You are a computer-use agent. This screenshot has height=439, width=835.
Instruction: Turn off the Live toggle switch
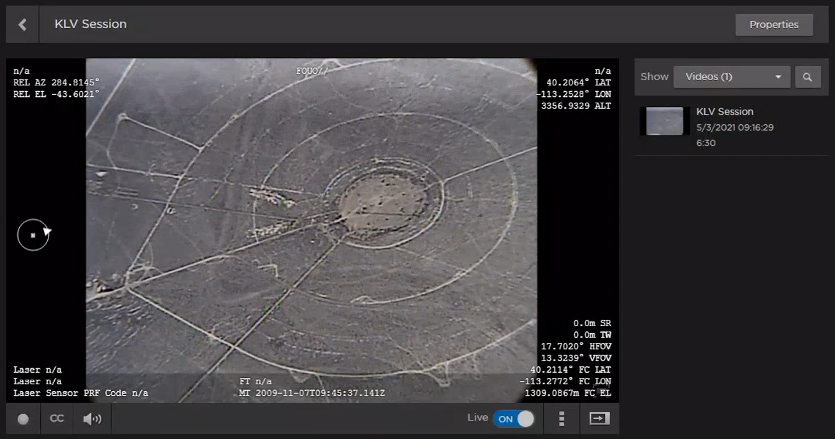[x=514, y=419]
